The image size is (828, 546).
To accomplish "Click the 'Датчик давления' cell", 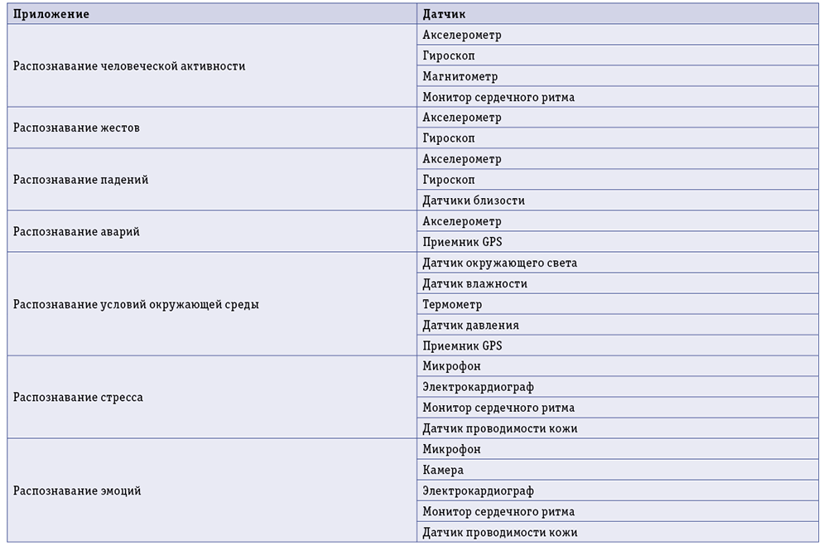I will click(618, 325).
